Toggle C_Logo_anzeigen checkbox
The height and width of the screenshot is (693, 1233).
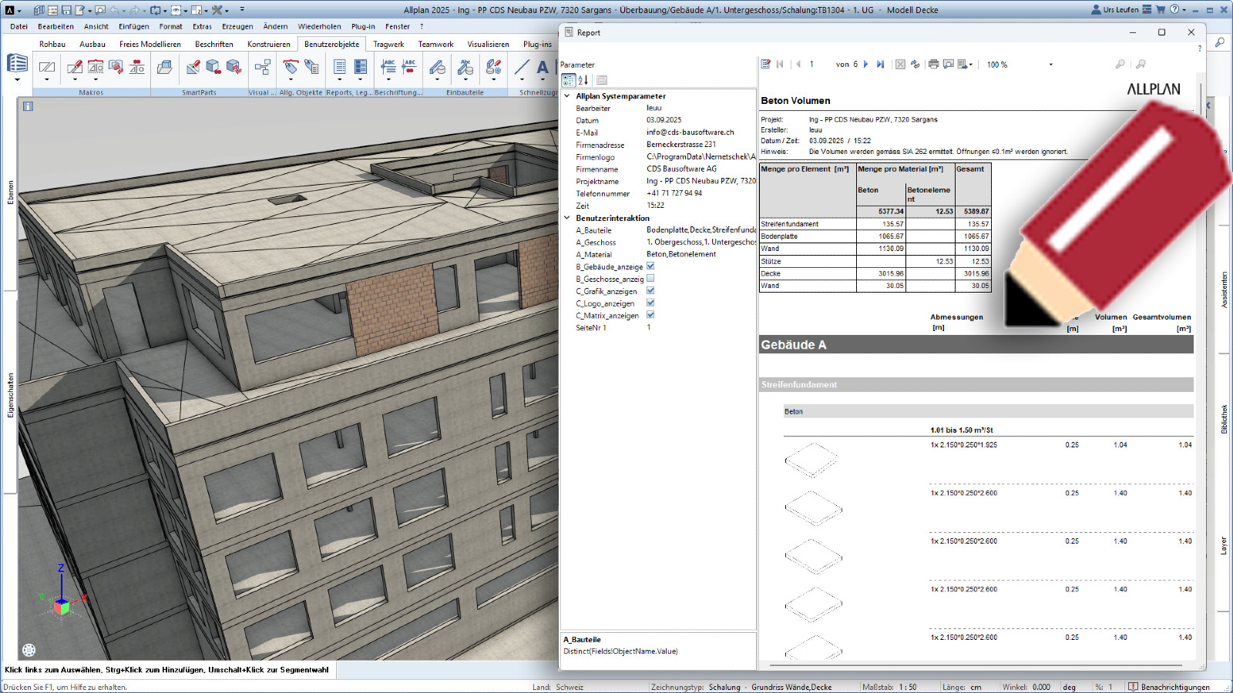point(650,303)
